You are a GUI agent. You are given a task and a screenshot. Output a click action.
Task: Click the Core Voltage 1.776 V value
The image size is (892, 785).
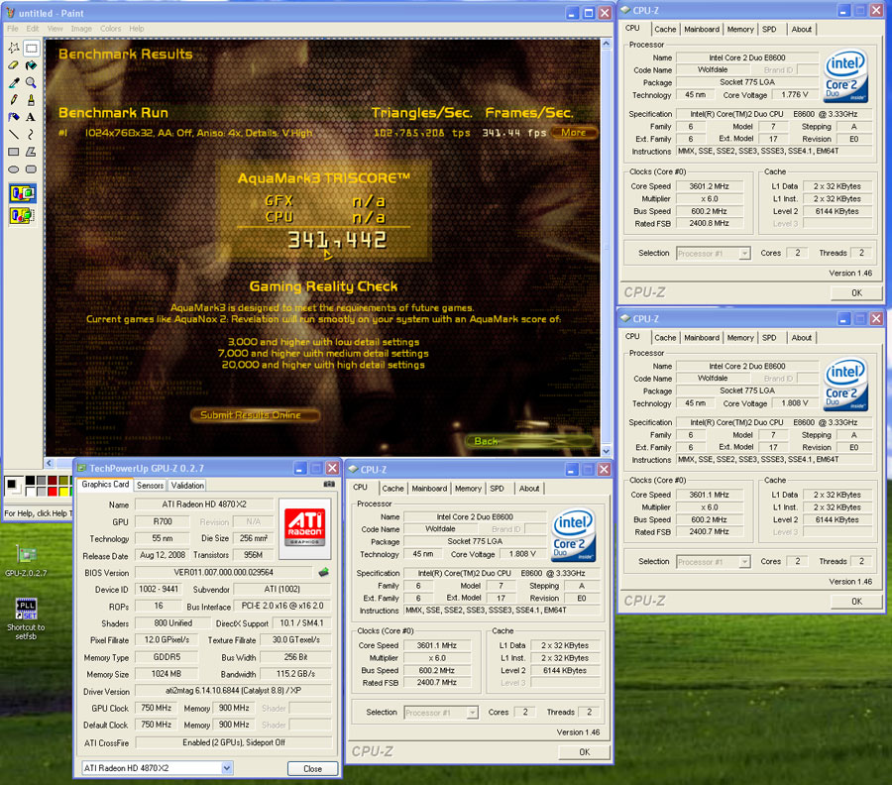click(794, 95)
